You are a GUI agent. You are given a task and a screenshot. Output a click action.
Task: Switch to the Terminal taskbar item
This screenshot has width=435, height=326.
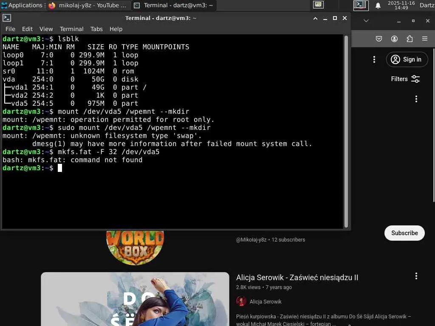point(174,5)
